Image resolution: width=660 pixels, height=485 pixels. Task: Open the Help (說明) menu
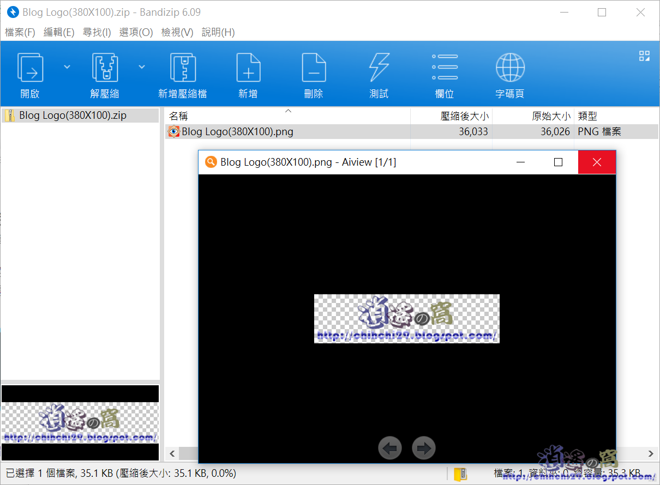point(218,32)
